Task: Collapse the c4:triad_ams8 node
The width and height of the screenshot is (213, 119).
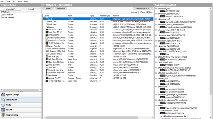Action: (156, 78)
